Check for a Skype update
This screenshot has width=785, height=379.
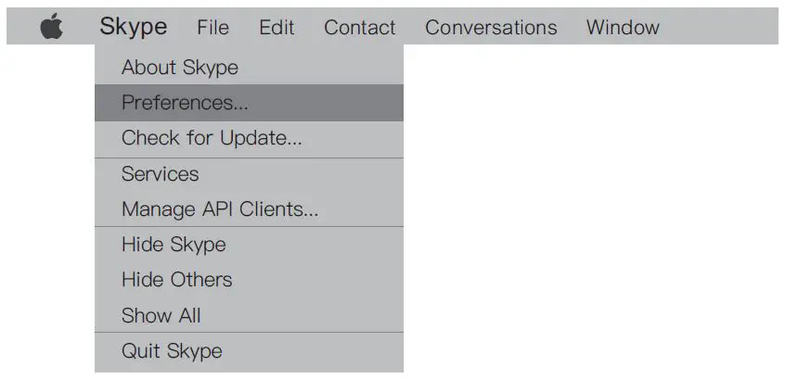point(212,139)
